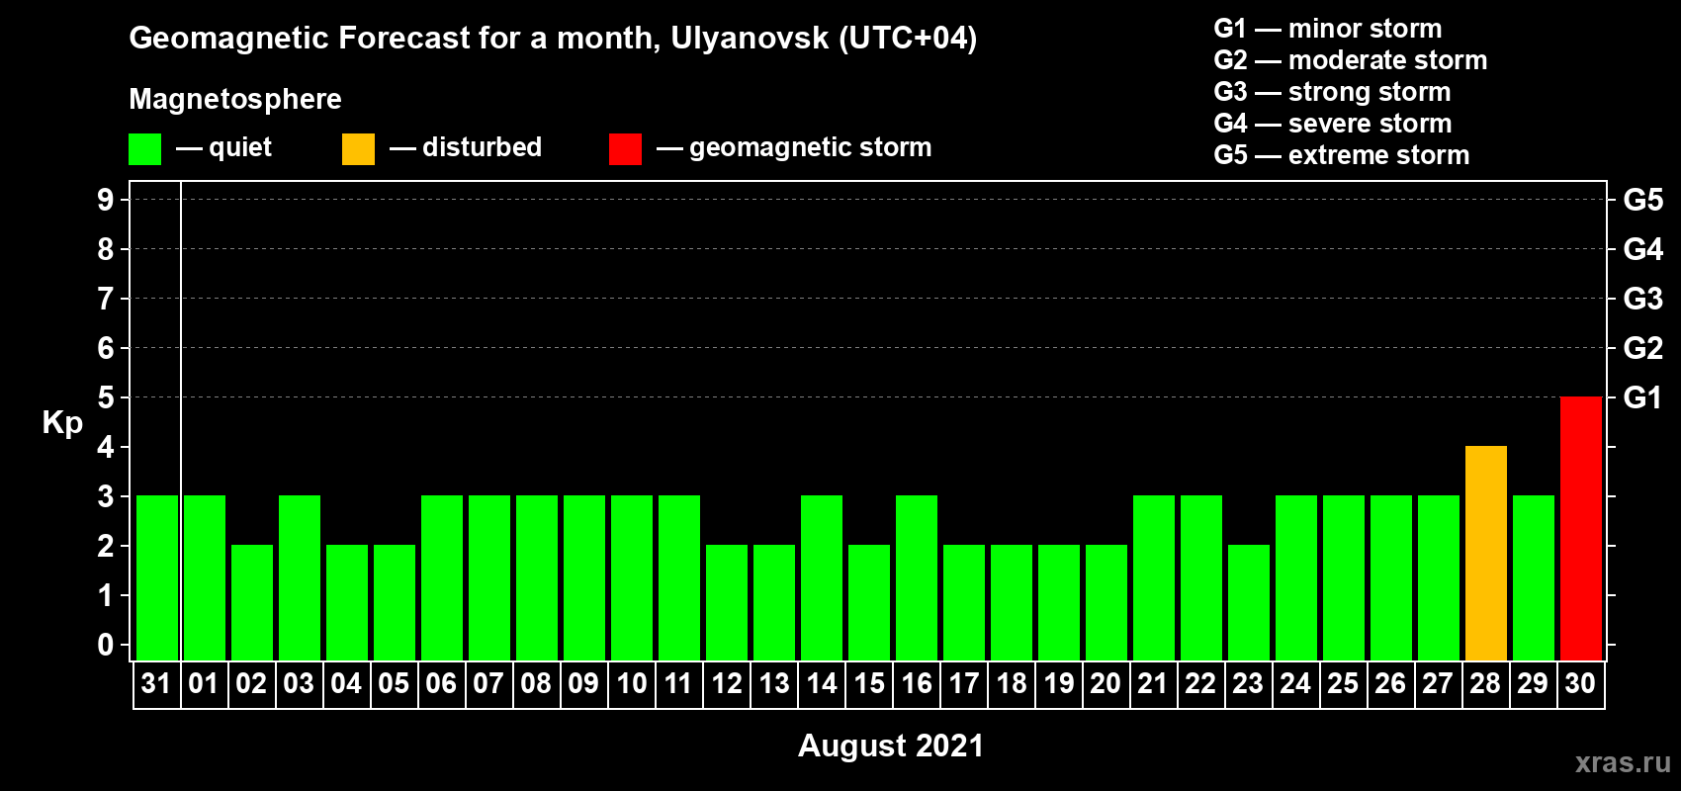Click the G1 label on right axis

click(x=1642, y=397)
